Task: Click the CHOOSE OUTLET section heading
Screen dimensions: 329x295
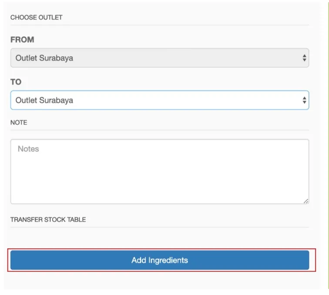Action: point(36,17)
